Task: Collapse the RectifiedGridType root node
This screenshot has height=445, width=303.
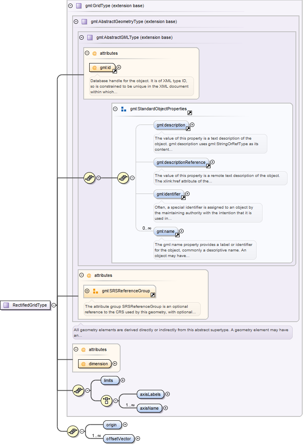Action: (x=54, y=305)
